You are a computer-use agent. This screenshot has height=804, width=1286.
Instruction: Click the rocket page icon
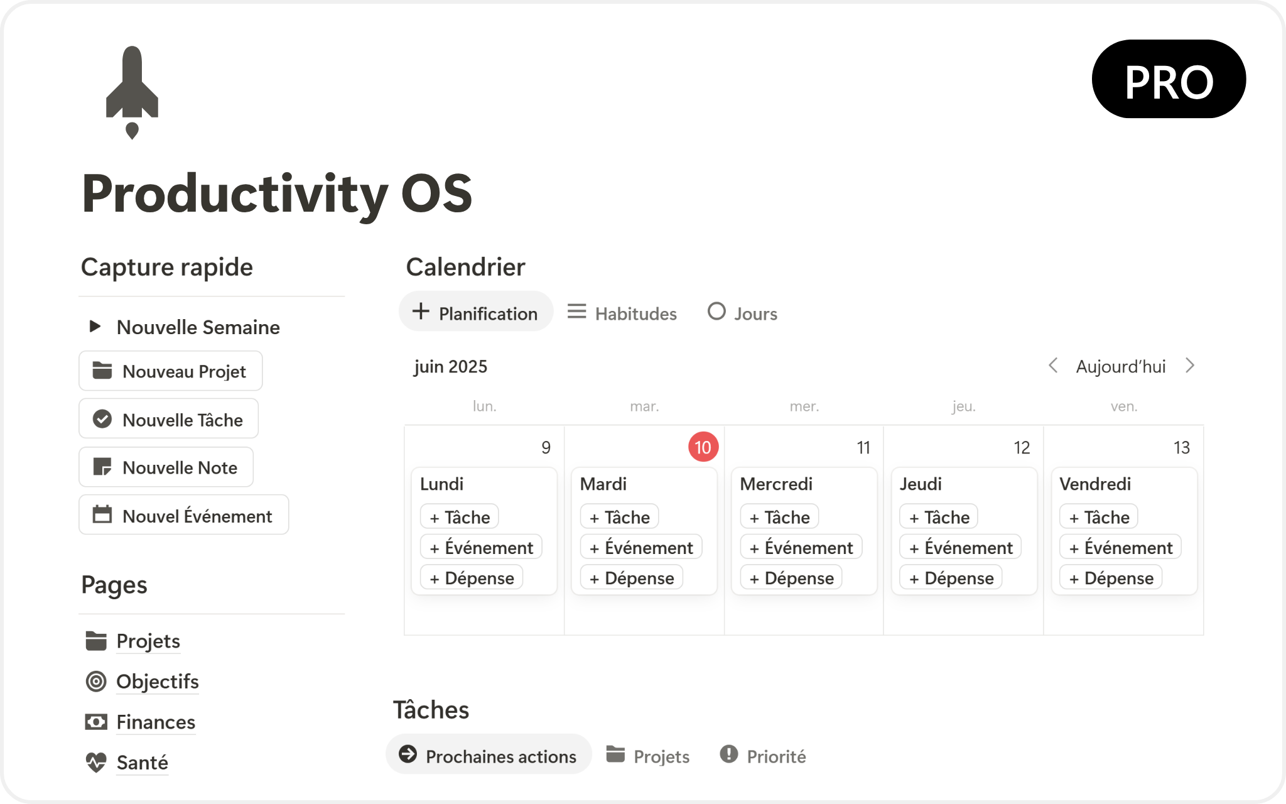pos(132,91)
